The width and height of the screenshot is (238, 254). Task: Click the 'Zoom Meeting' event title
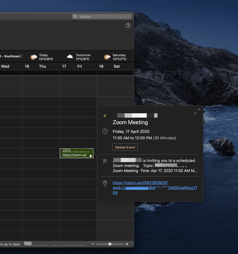point(130,122)
